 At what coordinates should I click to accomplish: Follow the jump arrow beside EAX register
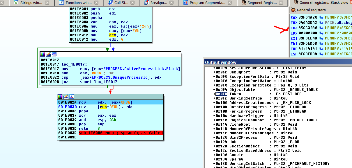click(x=321, y=17)
